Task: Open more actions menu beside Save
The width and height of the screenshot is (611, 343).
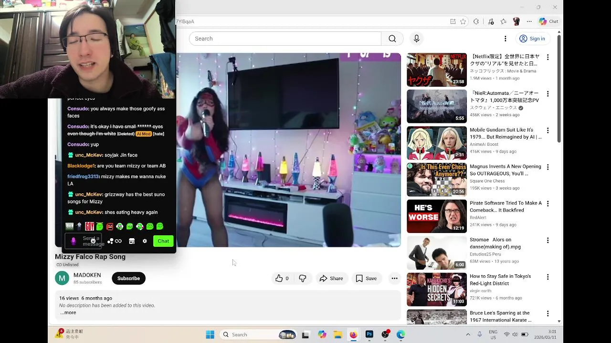Action: pyautogui.click(x=394, y=278)
